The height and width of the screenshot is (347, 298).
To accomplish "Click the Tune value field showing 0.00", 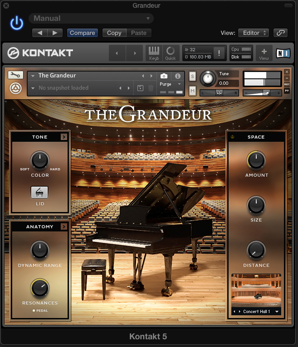I will (x=228, y=83).
